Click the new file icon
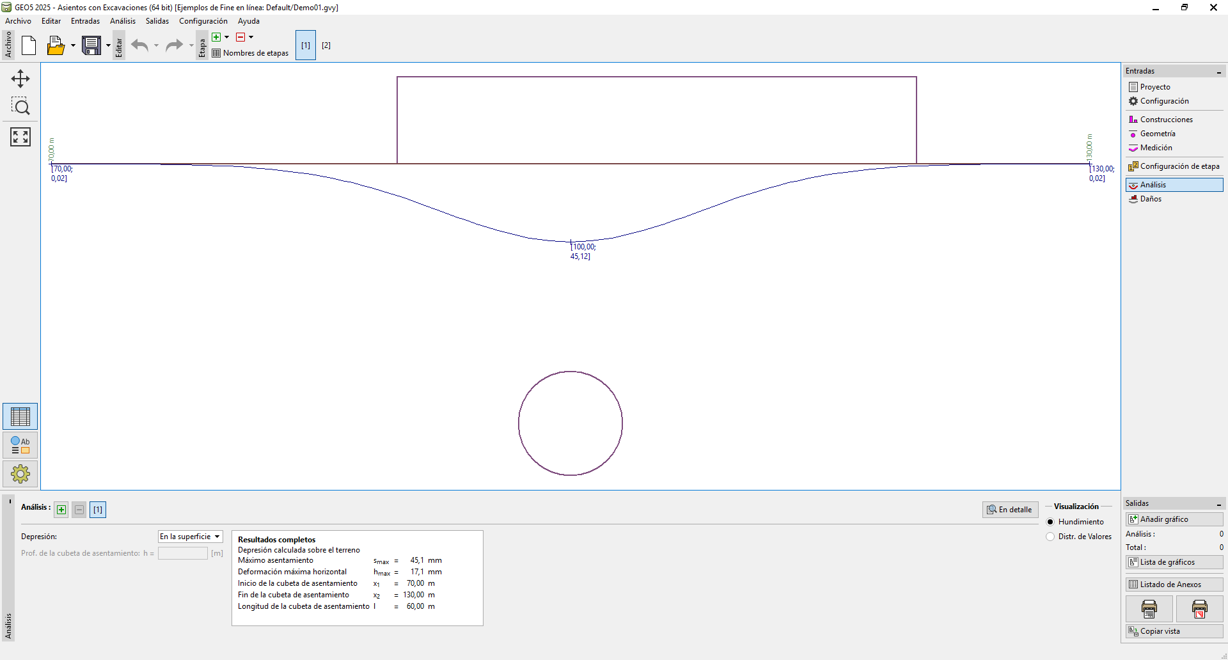Screen dimensions: 1228x660 [29, 45]
